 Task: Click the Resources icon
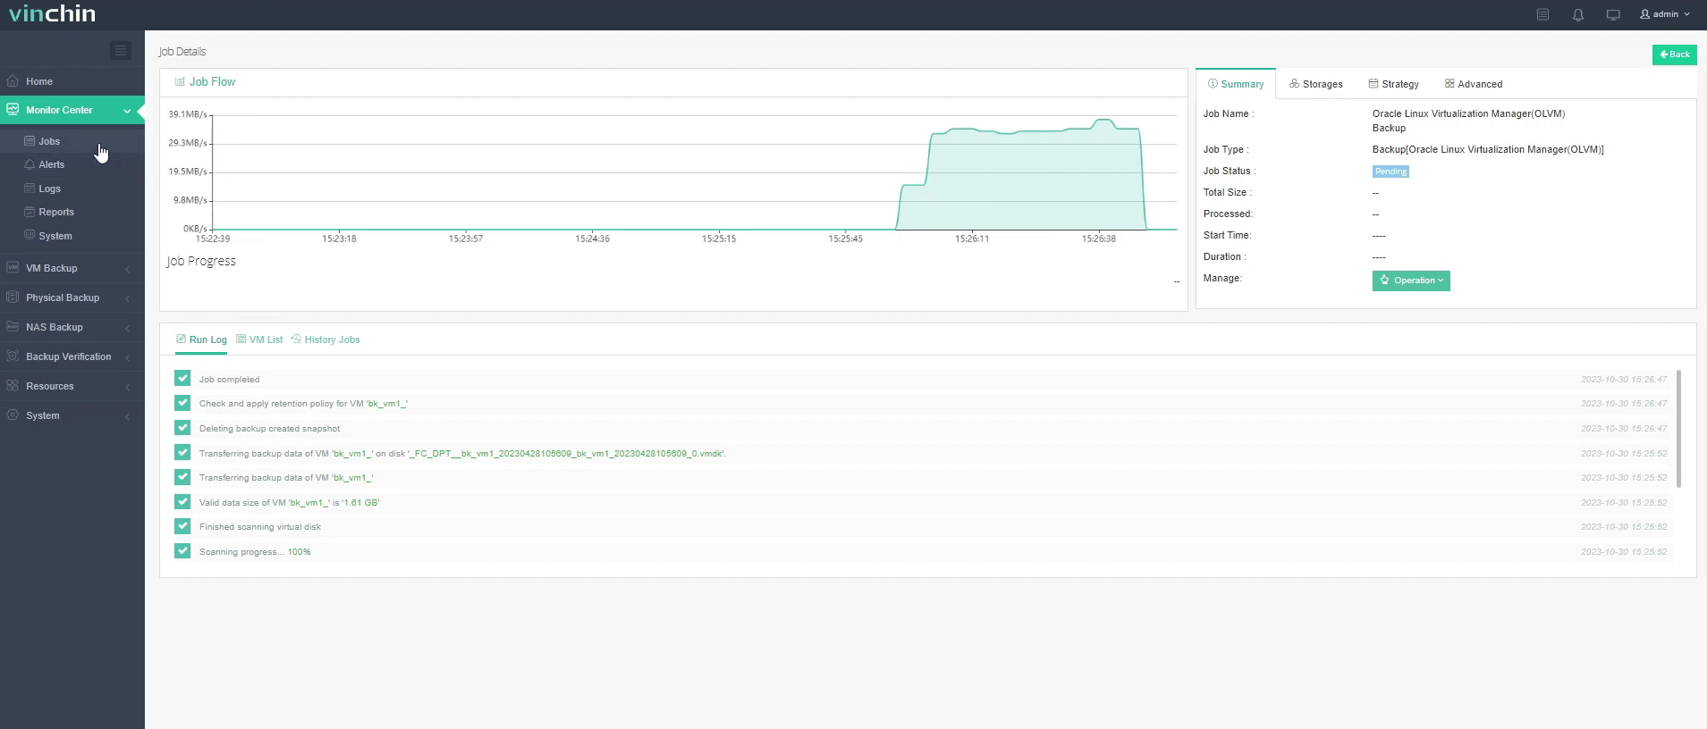[x=13, y=386]
